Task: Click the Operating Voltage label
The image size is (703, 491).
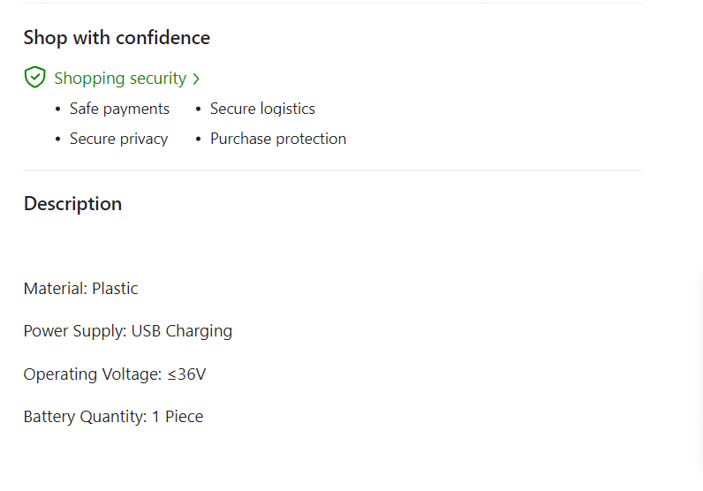Action: (x=92, y=374)
